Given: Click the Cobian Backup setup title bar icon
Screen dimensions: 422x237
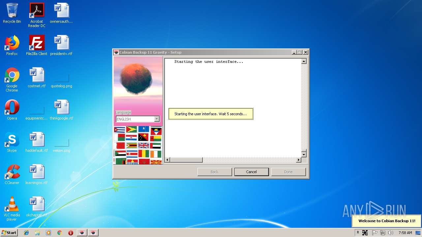Looking at the screenshot, I should pos(116,52).
